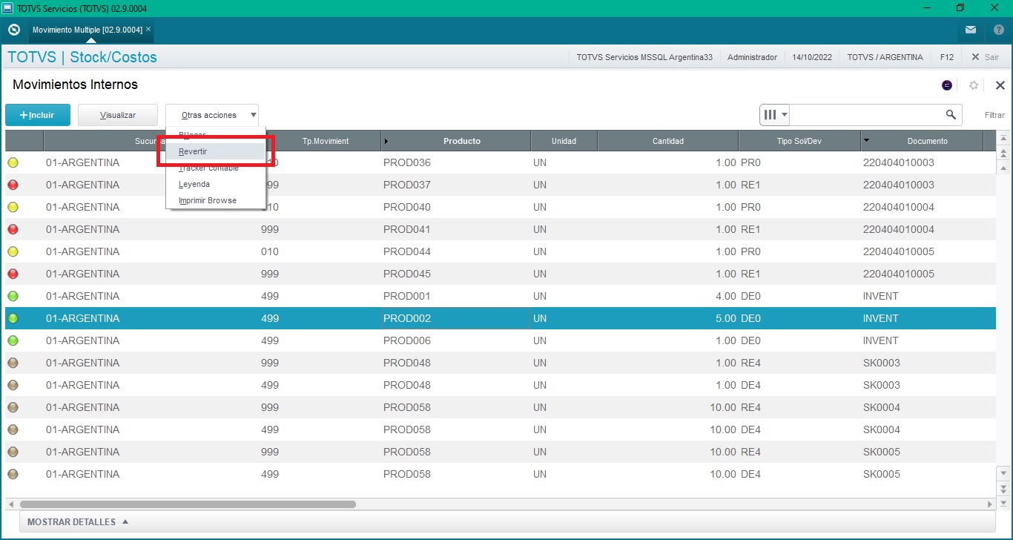Click the right arrow of horizontal scrollbar

click(990, 504)
